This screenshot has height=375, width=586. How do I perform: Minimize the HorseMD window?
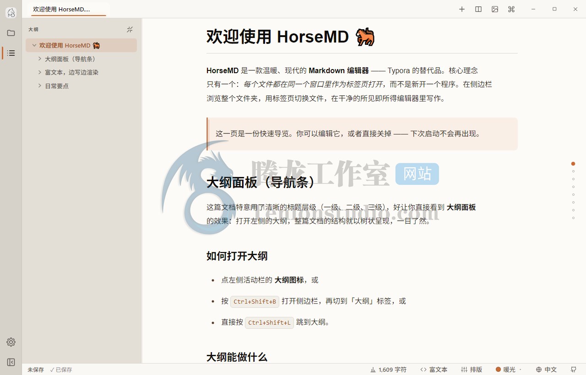(x=533, y=9)
